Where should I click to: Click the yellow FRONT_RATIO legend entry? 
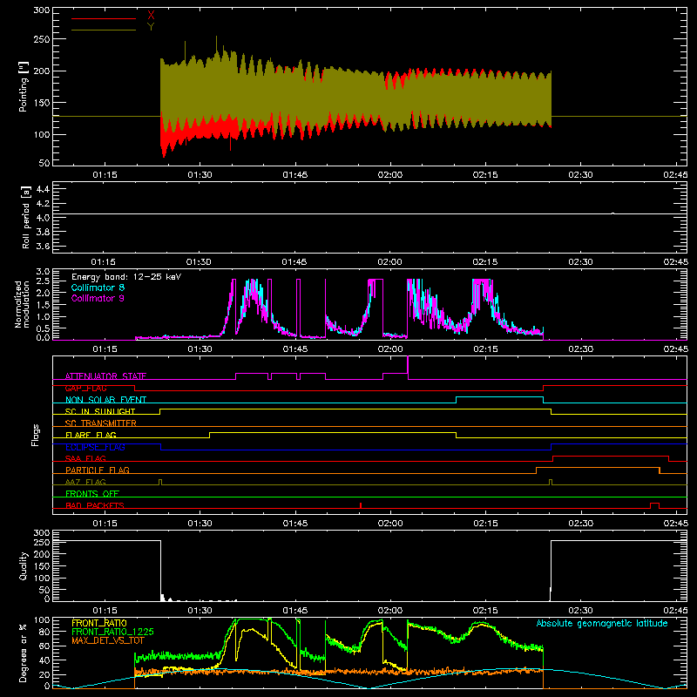click(99, 623)
